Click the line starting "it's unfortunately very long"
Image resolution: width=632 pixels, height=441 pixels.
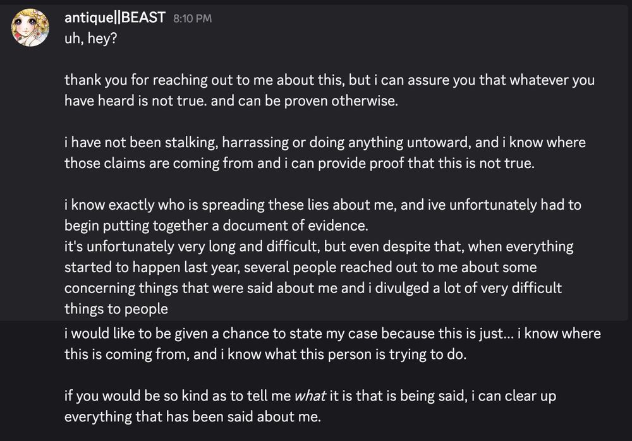point(319,246)
